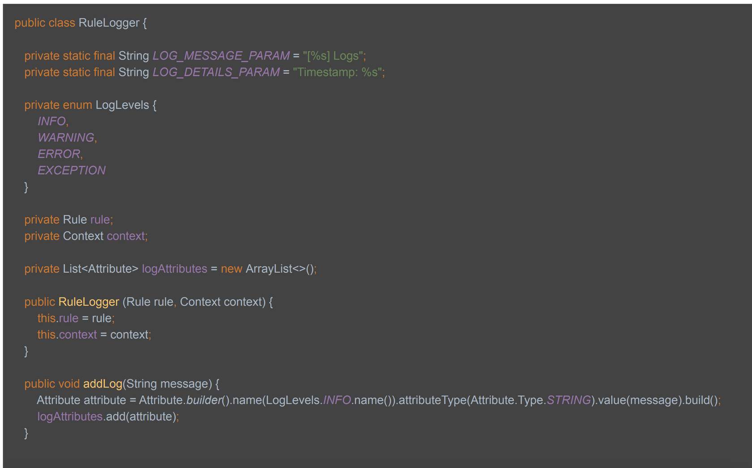
Task: Select the INFO entry in the enum list
Action: [x=51, y=121]
